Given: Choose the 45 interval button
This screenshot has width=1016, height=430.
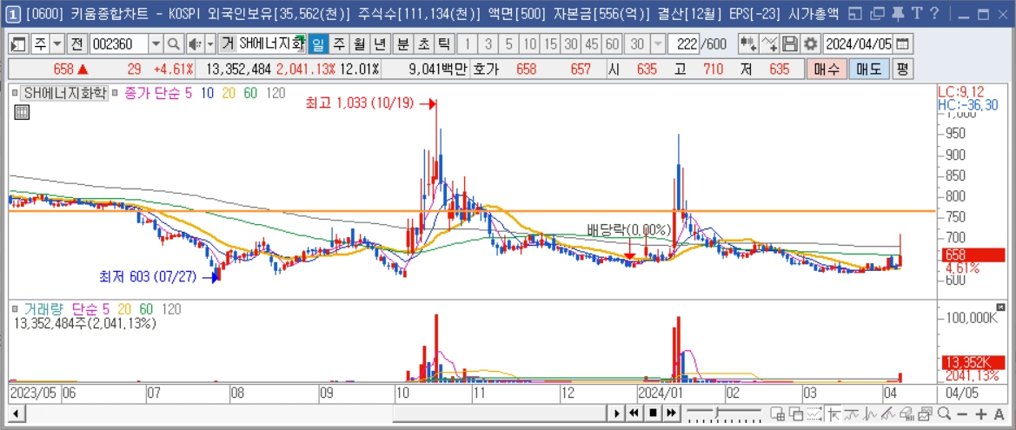Looking at the screenshot, I should coord(591,44).
